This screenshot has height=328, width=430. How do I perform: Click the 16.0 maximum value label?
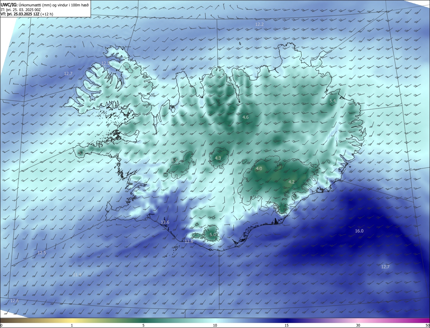tap(359, 231)
